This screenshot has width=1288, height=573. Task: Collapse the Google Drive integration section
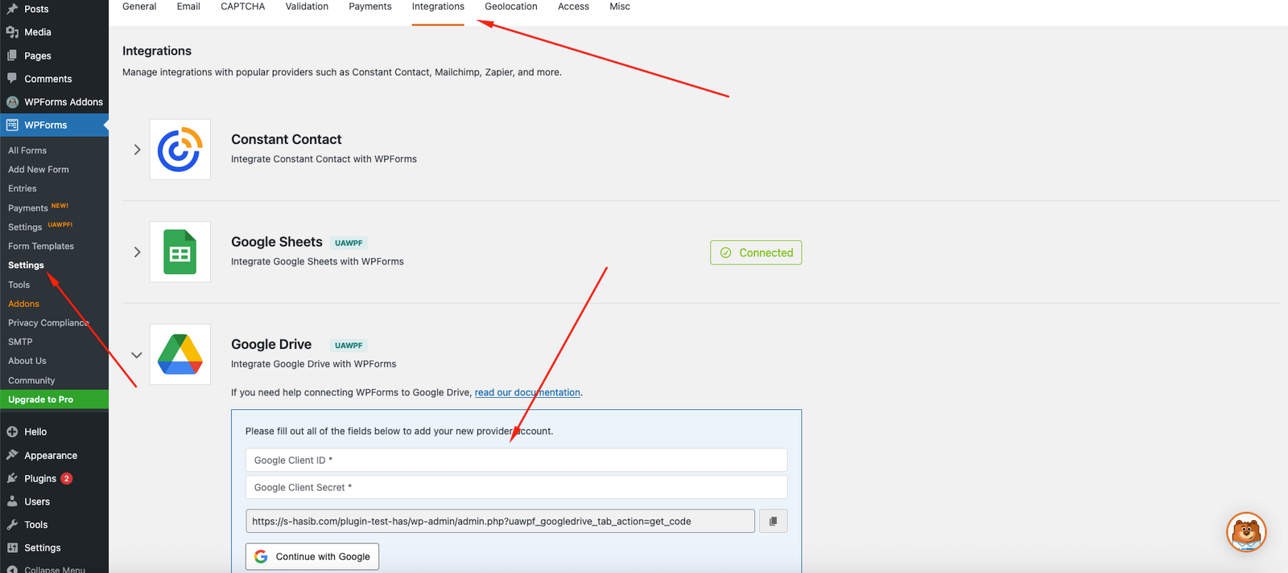coord(137,355)
